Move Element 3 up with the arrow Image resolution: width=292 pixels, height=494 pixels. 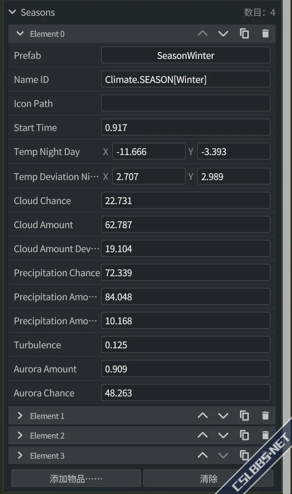(x=203, y=455)
